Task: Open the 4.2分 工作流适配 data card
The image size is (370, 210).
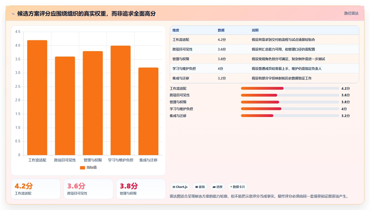Action: [x=36, y=189]
